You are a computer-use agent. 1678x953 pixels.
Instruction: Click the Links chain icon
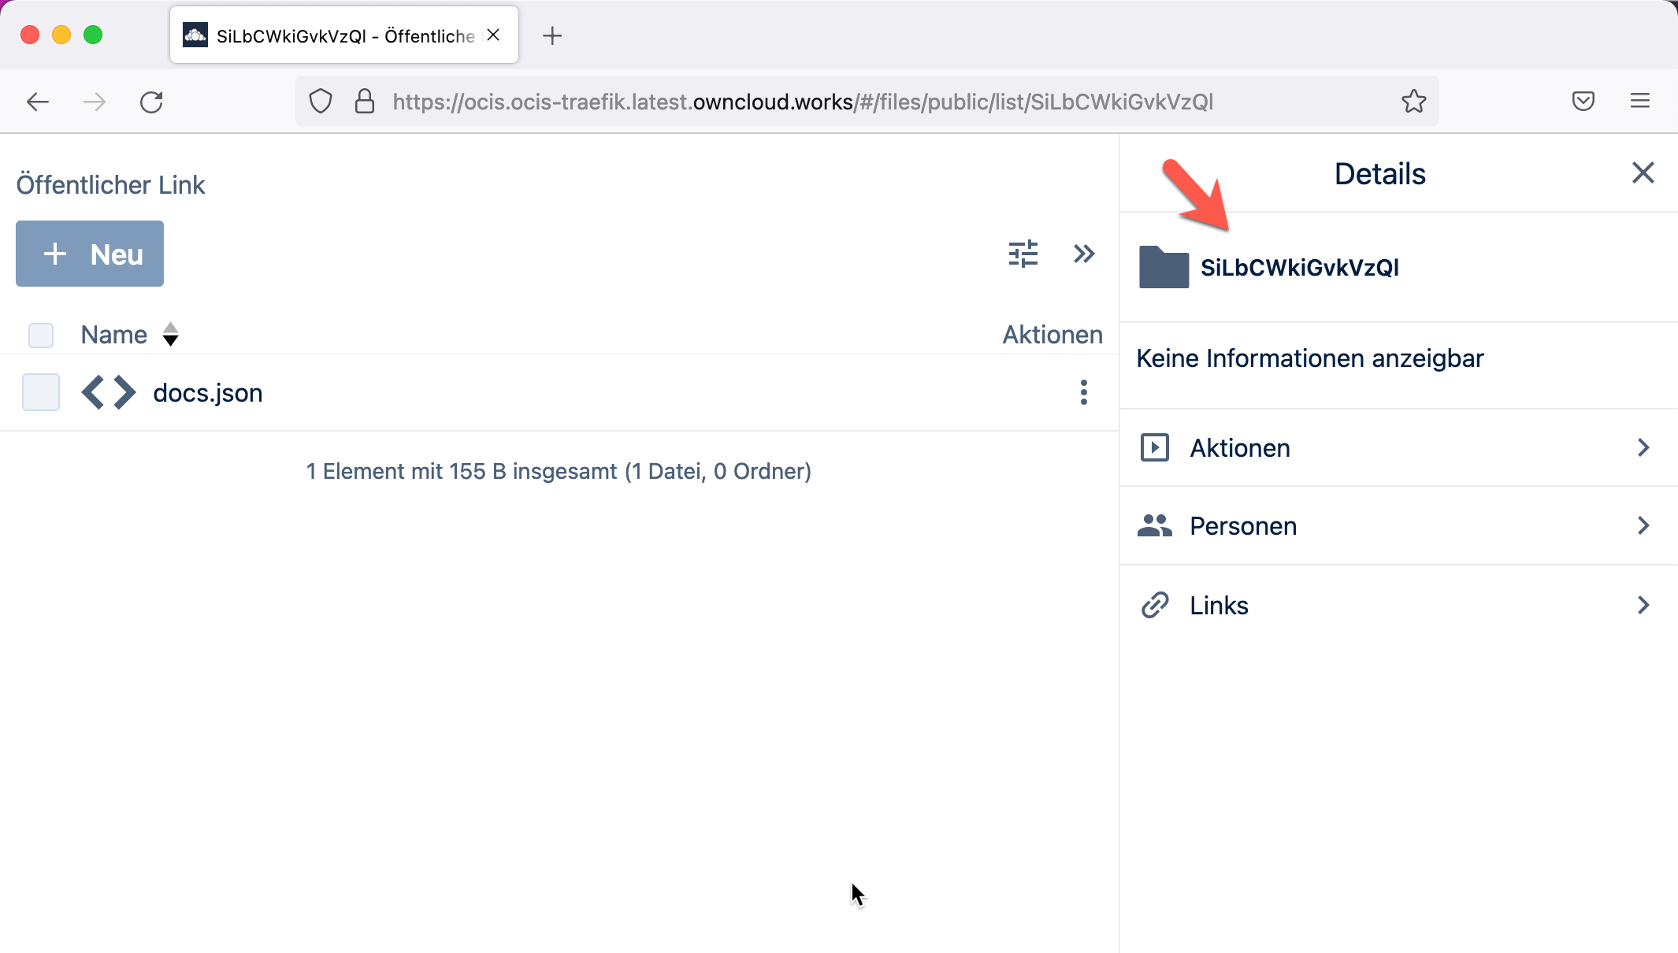pos(1155,604)
